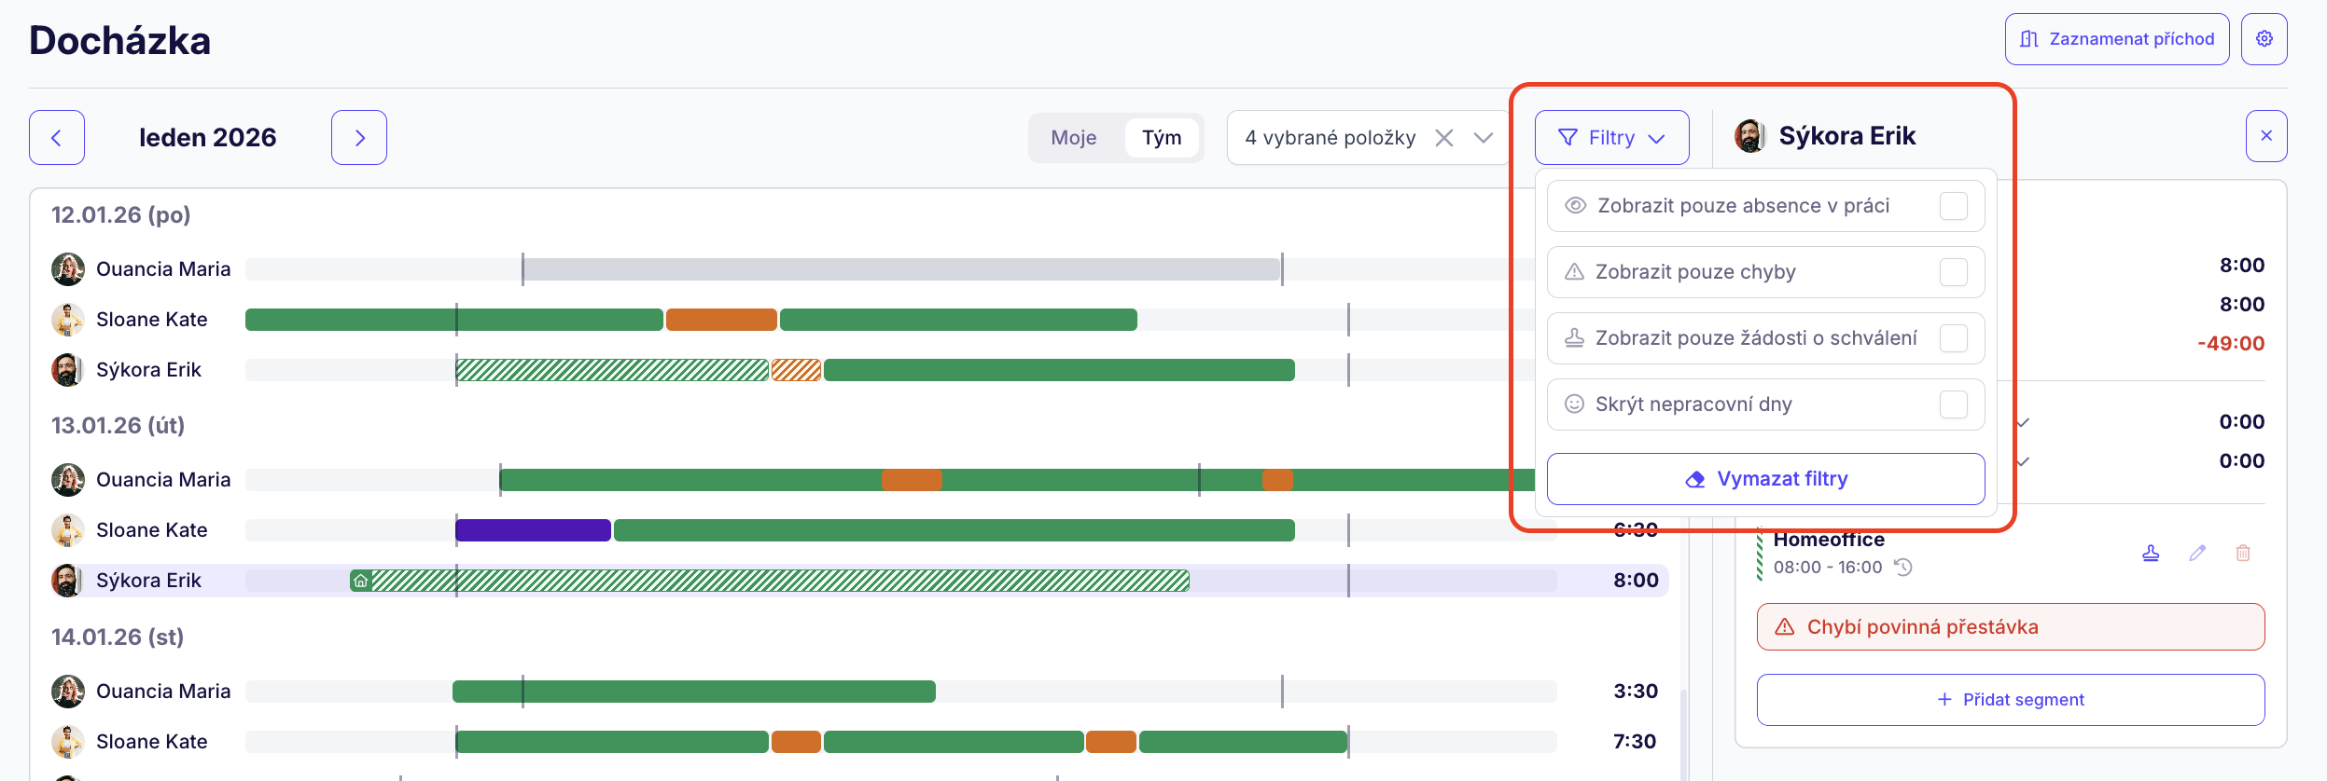Check 'Zobrazit pouze chyby' filter
Viewport: 2327px width, 781px height.
pyautogui.click(x=1953, y=272)
